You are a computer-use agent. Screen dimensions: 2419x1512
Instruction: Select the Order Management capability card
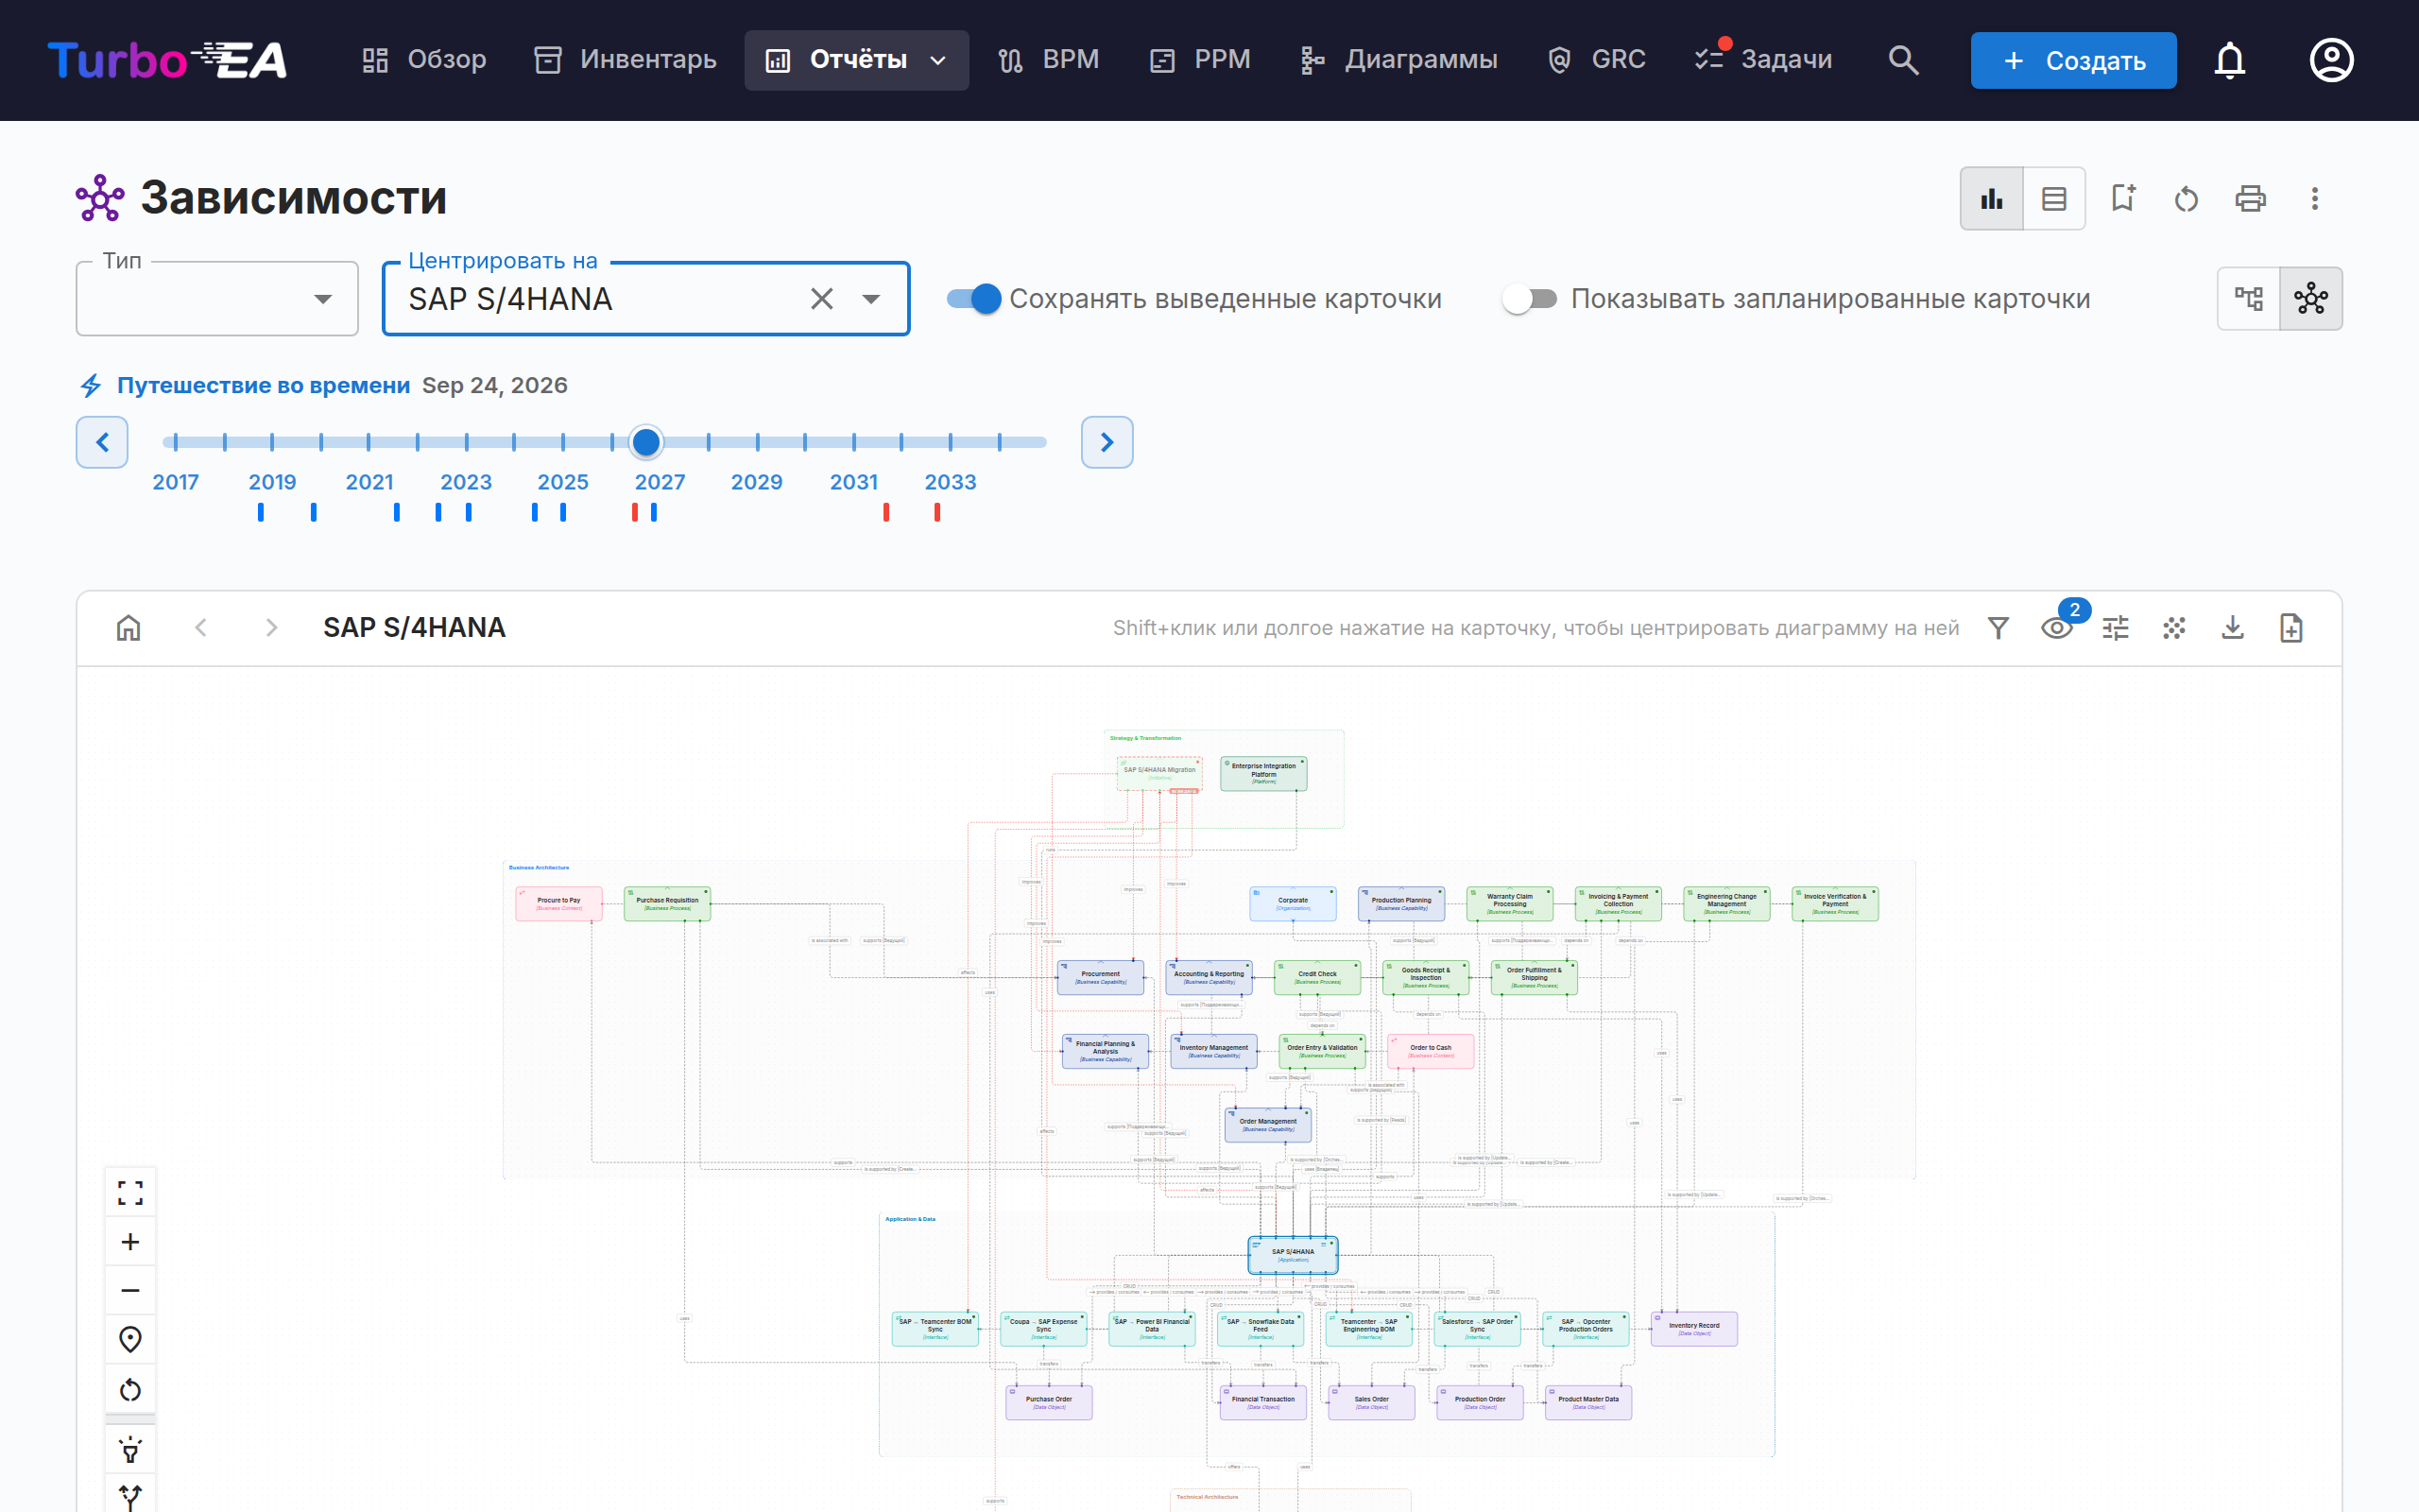tap(1267, 1125)
